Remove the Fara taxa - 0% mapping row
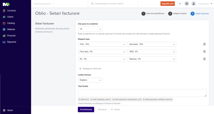Viewport: 214px width, 114px height. [204, 52]
